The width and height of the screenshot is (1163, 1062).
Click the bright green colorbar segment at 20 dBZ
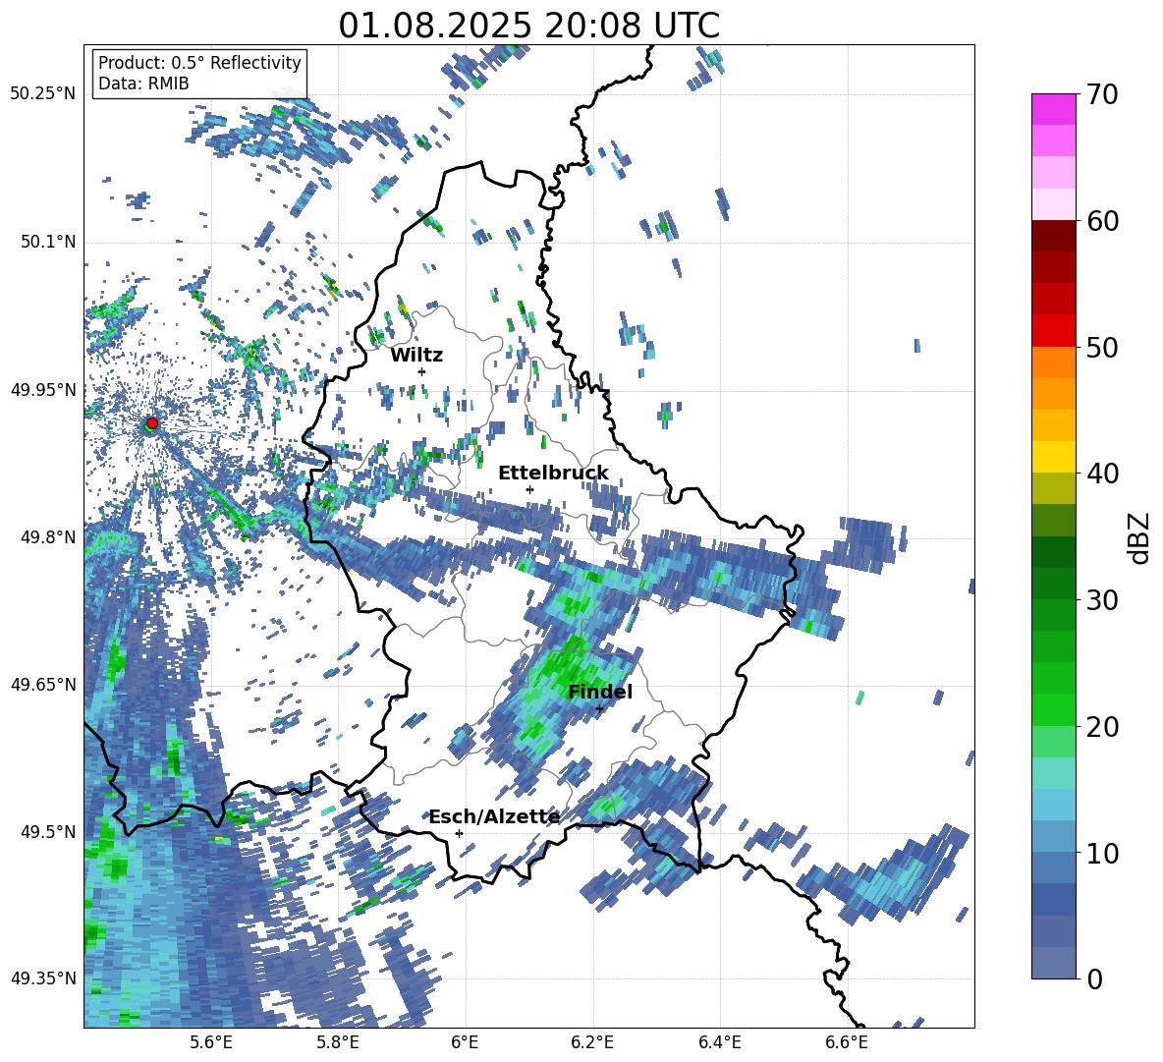[1053, 709]
